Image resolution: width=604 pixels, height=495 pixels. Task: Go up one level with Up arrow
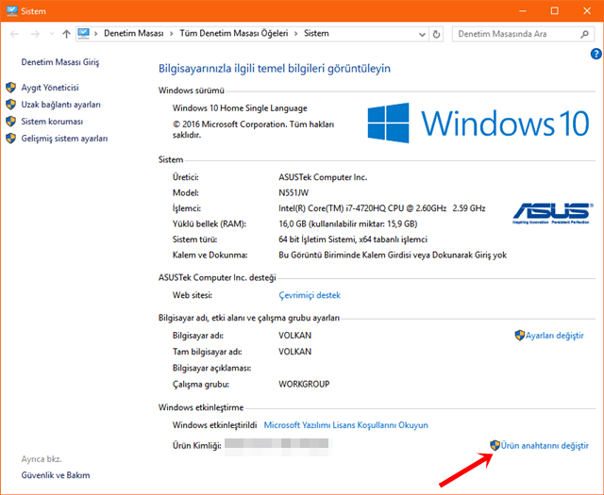[x=66, y=34]
